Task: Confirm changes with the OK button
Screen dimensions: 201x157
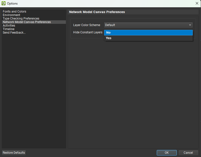Action: 167,153
